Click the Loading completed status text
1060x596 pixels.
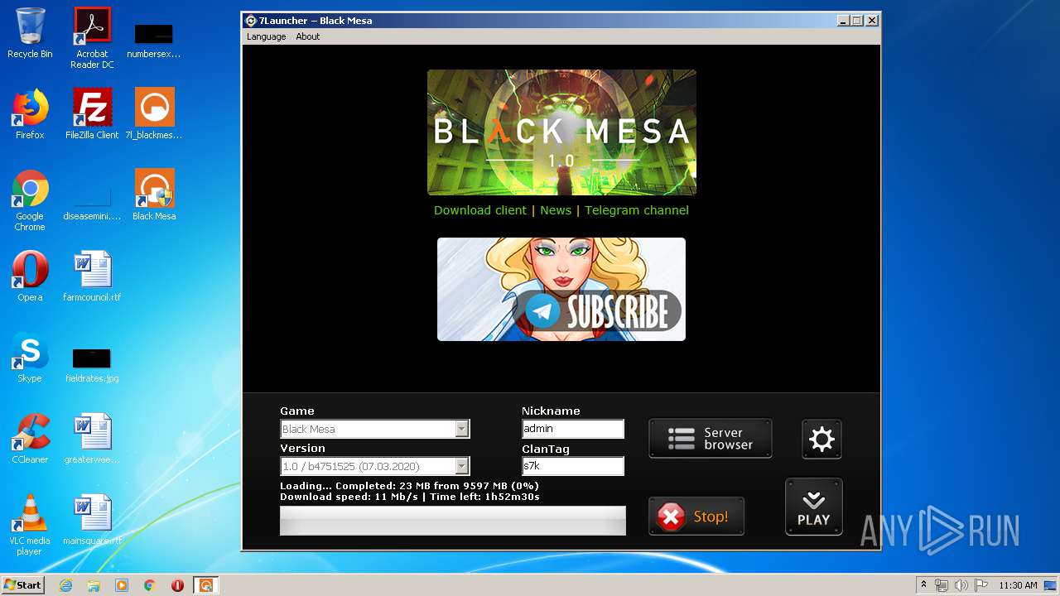pyautogui.click(x=410, y=486)
